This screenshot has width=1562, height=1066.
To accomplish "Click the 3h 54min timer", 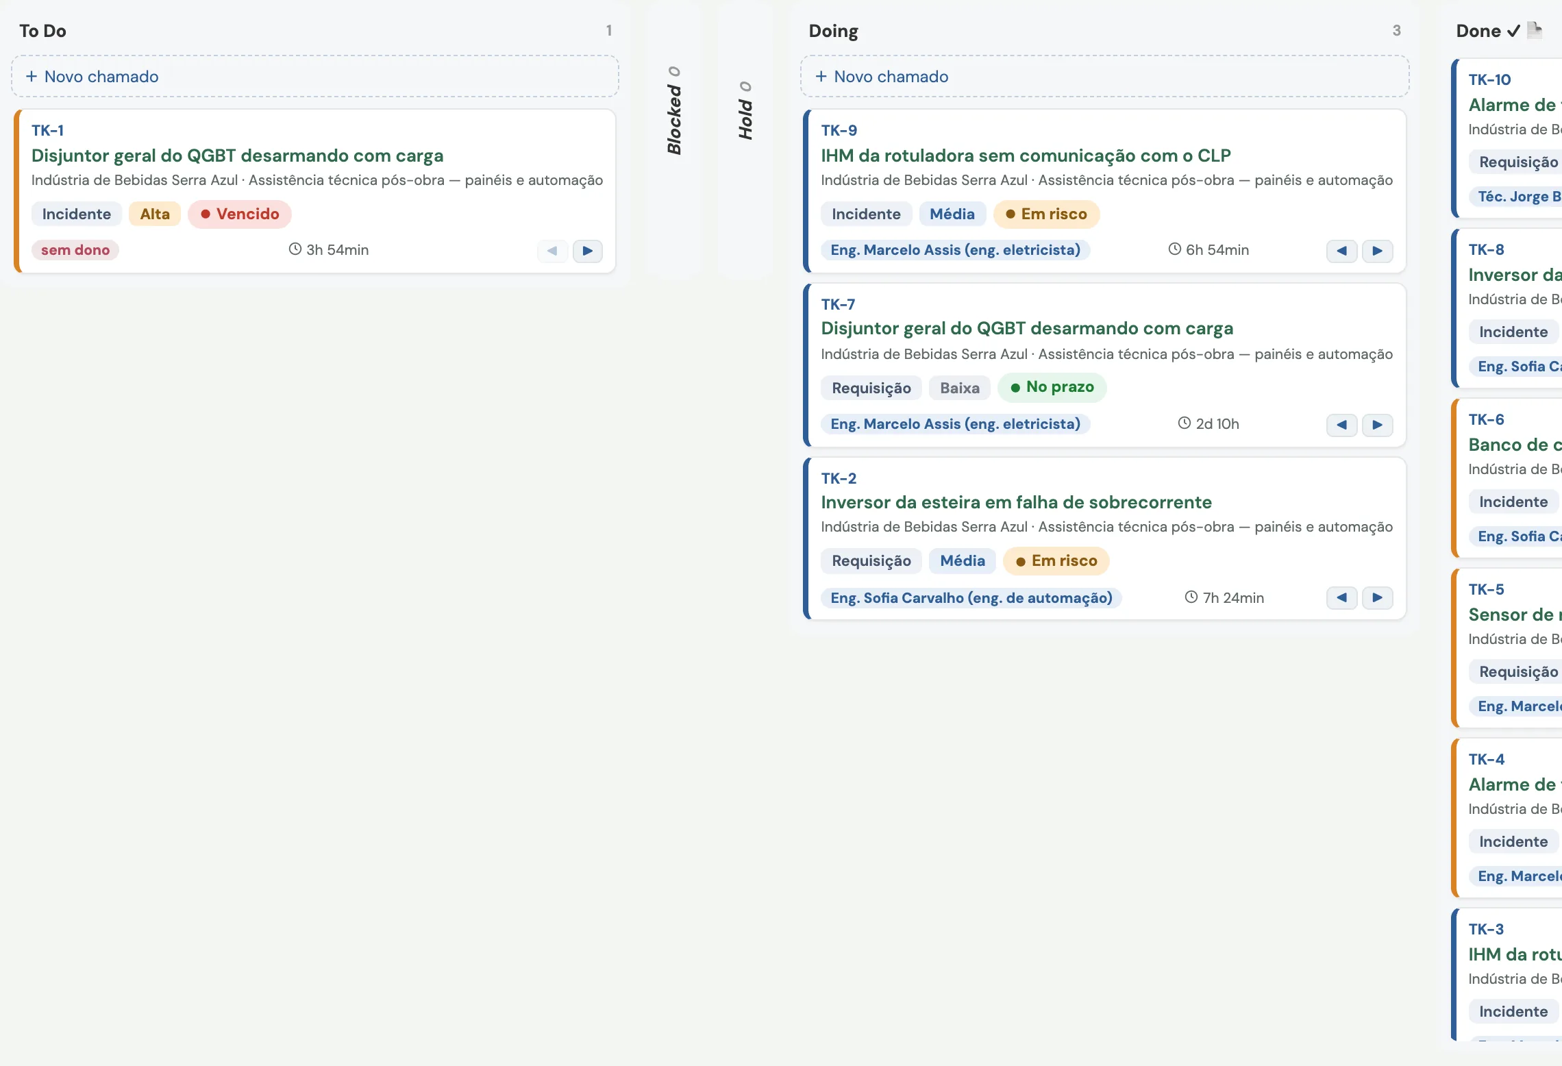I will [x=329, y=249].
